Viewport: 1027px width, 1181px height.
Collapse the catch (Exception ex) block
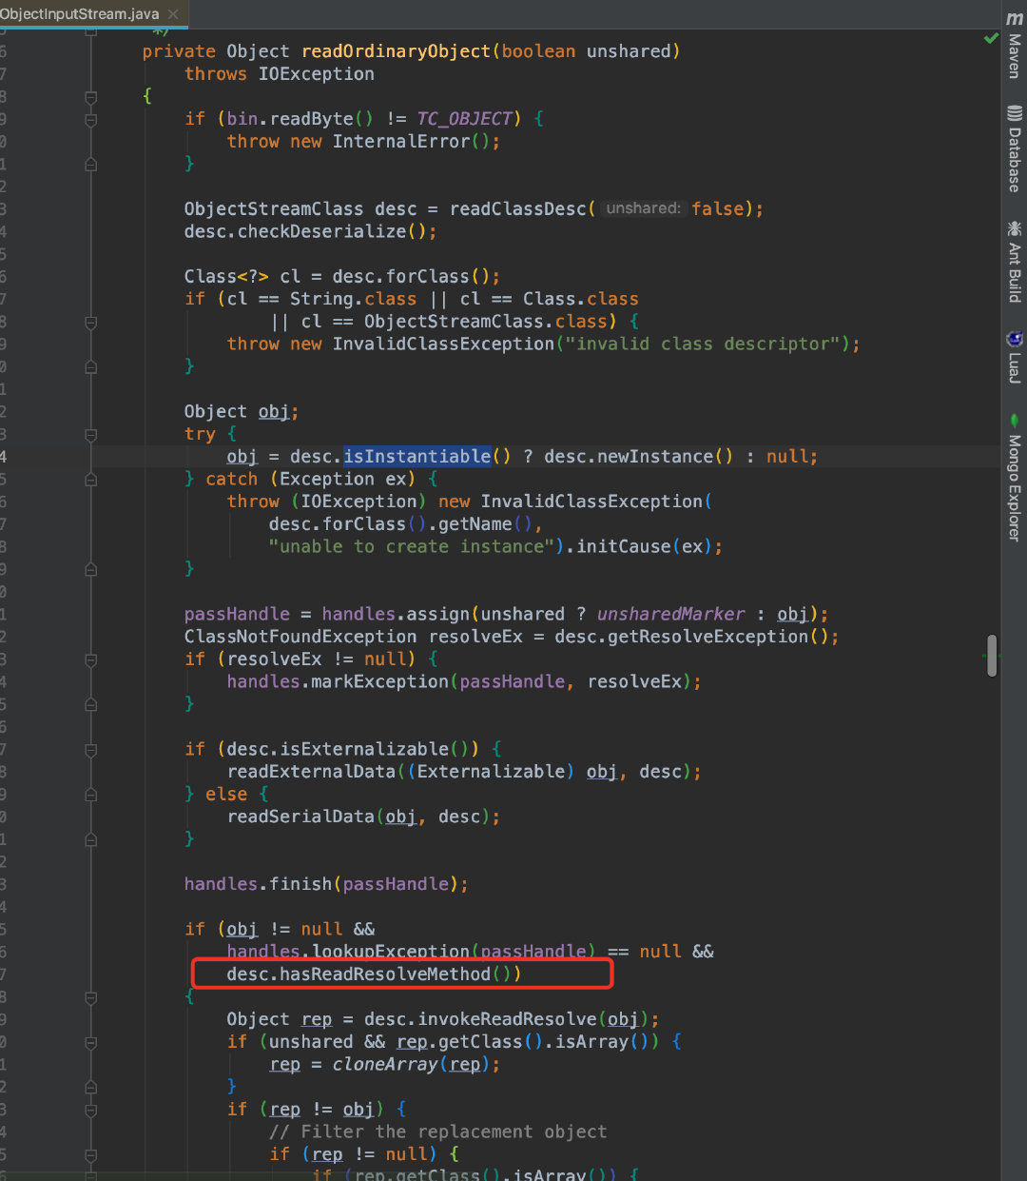click(x=91, y=480)
